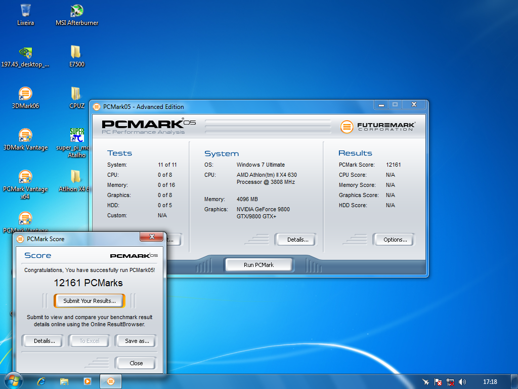Open the E7500 folder on desktop
This screenshot has width=518, height=389.
coord(77,56)
